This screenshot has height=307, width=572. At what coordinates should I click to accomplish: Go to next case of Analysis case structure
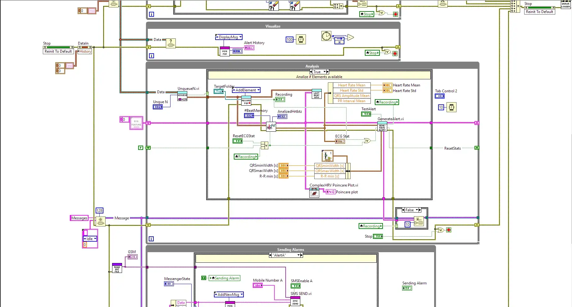(x=328, y=72)
